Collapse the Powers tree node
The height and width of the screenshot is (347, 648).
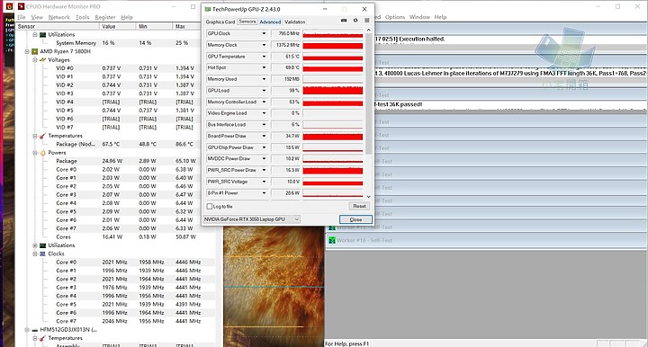pos(35,153)
